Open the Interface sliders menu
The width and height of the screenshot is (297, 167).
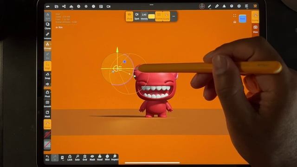pyautogui.click(x=246, y=6)
